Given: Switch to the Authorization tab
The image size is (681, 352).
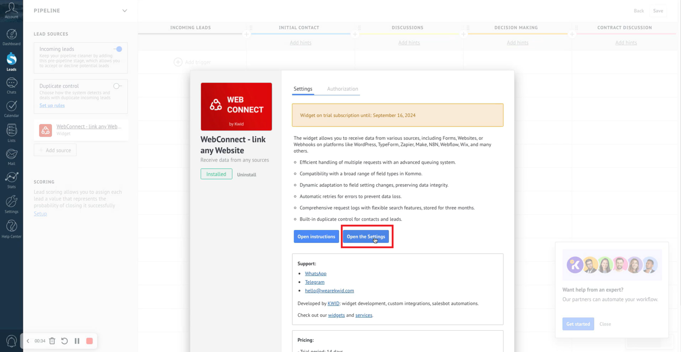Looking at the screenshot, I should (342, 89).
